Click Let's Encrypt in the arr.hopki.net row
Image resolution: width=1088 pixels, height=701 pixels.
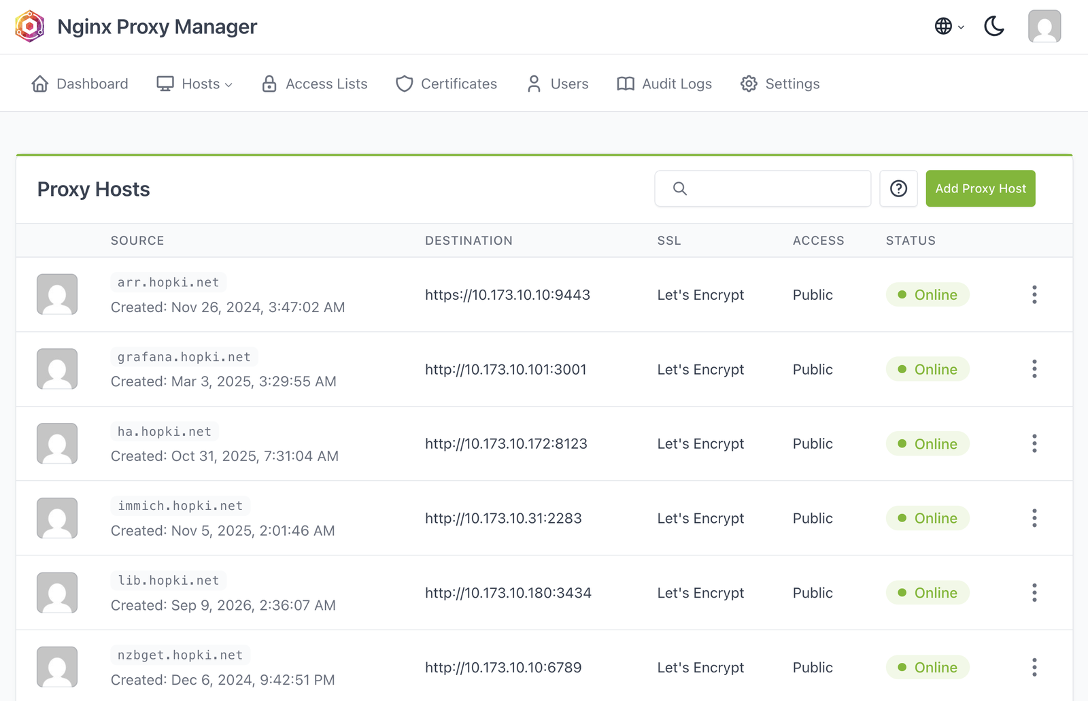coord(700,294)
